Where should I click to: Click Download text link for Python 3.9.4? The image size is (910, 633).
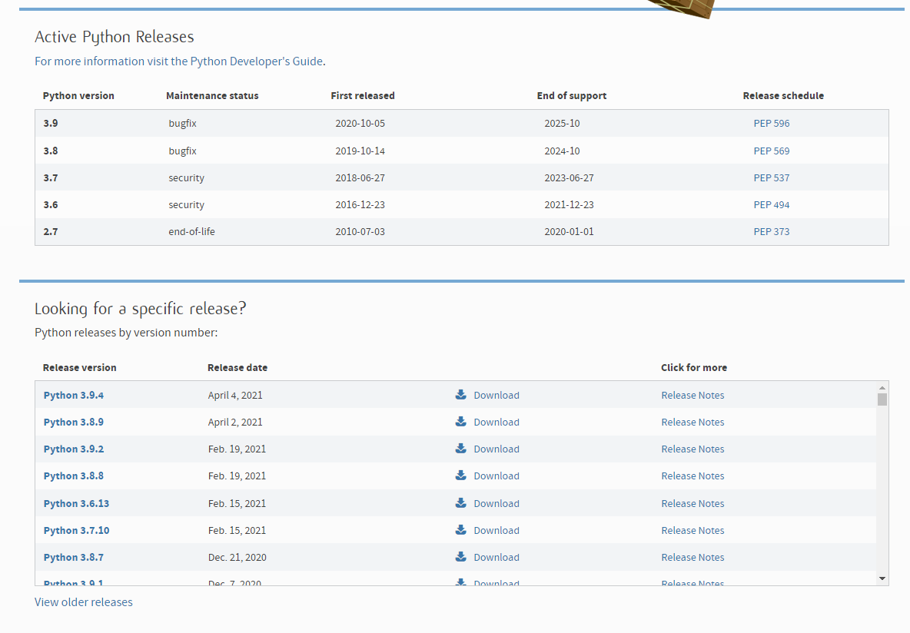tap(497, 395)
